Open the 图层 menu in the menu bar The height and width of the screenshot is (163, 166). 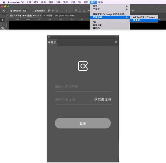[x=51, y=2]
